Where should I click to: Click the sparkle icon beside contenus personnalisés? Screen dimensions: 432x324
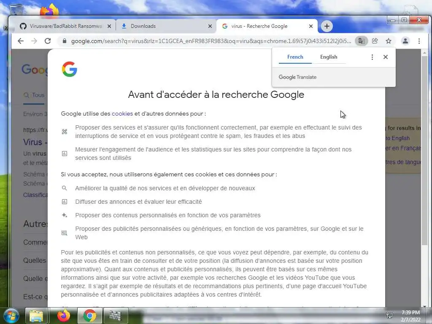65,215
